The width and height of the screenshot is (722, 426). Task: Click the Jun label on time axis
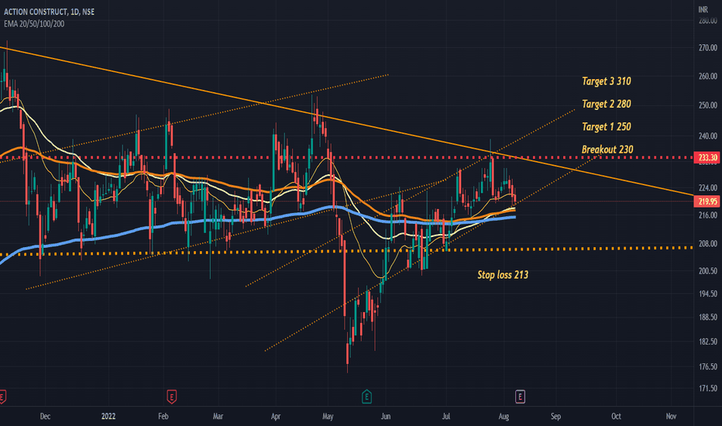pyautogui.click(x=386, y=417)
